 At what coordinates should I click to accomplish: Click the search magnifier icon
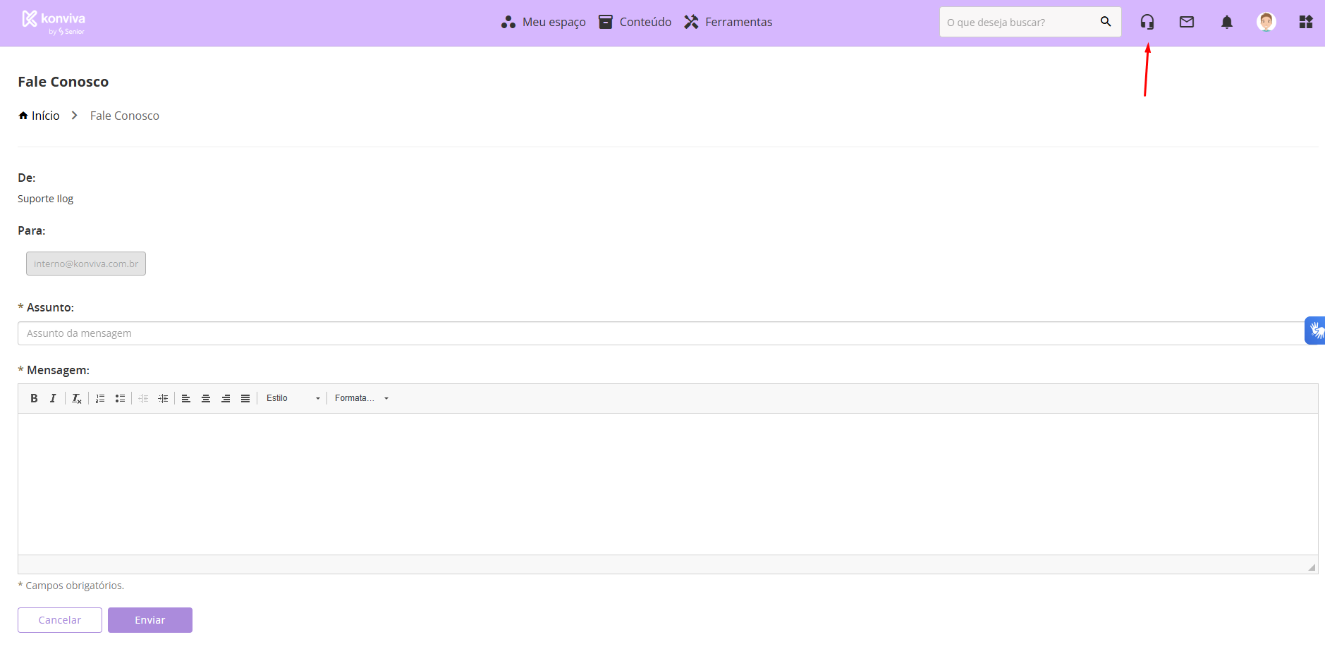tap(1106, 22)
